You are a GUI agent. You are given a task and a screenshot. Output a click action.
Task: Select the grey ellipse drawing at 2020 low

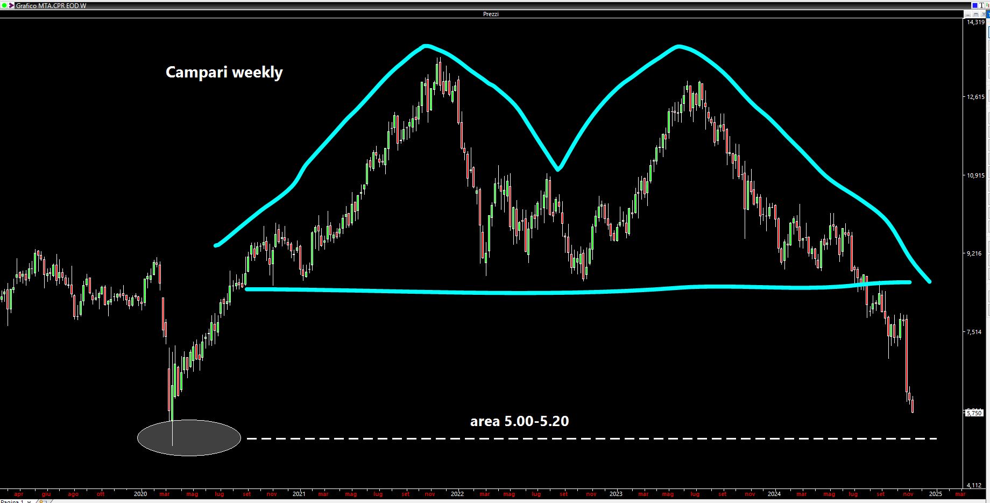click(x=189, y=437)
